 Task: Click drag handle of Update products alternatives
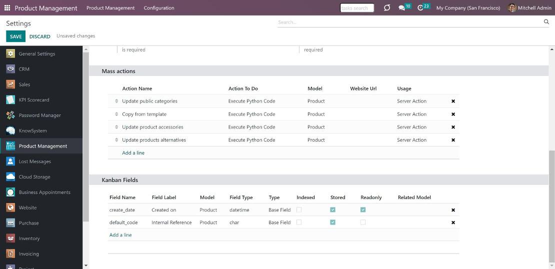pyautogui.click(x=116, y=140)
